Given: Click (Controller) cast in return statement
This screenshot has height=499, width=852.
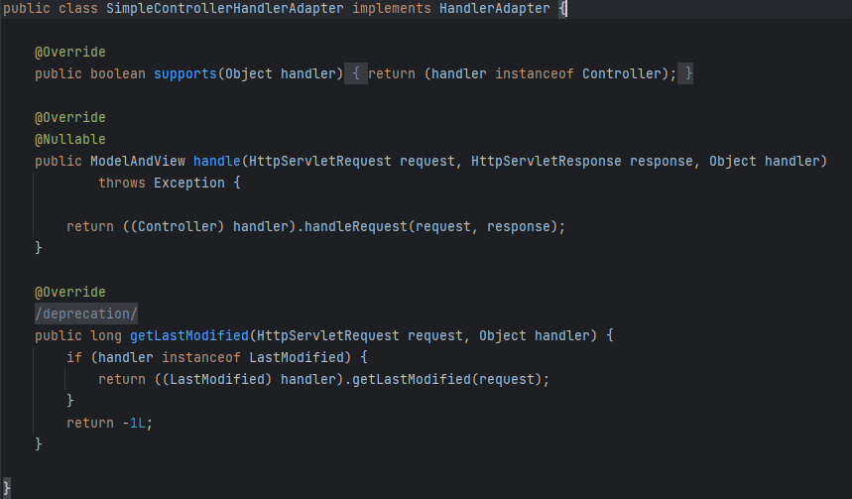Looking at the screenshot, I should [x=178, y=226].
